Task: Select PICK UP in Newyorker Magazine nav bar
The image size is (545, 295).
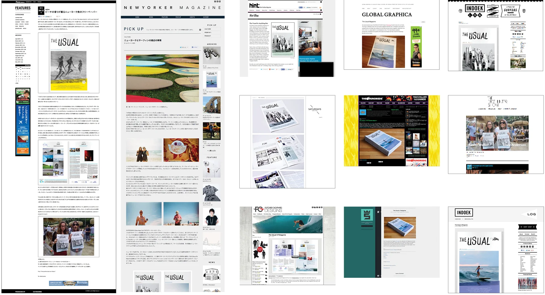Action: (178, 17)
